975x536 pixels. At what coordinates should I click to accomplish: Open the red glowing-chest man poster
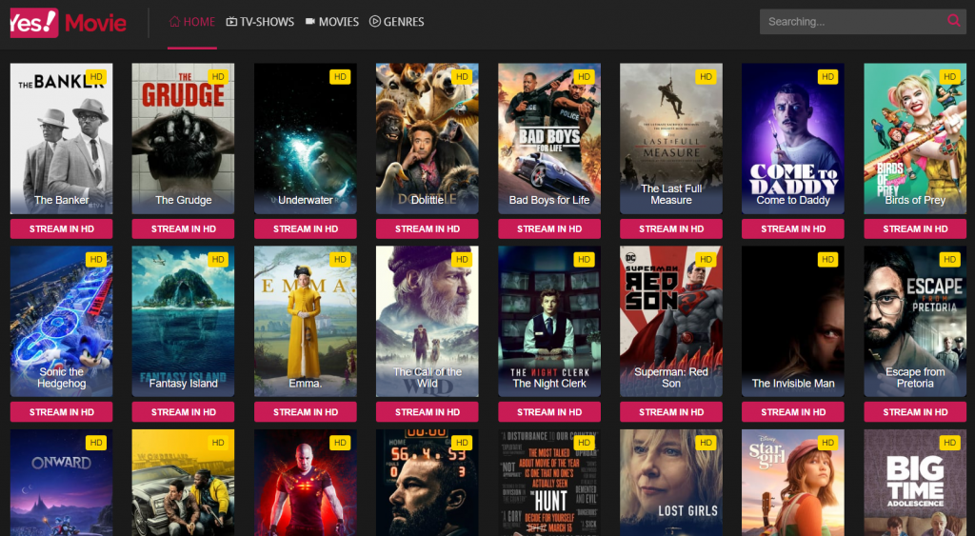click(x=306, y=483)
